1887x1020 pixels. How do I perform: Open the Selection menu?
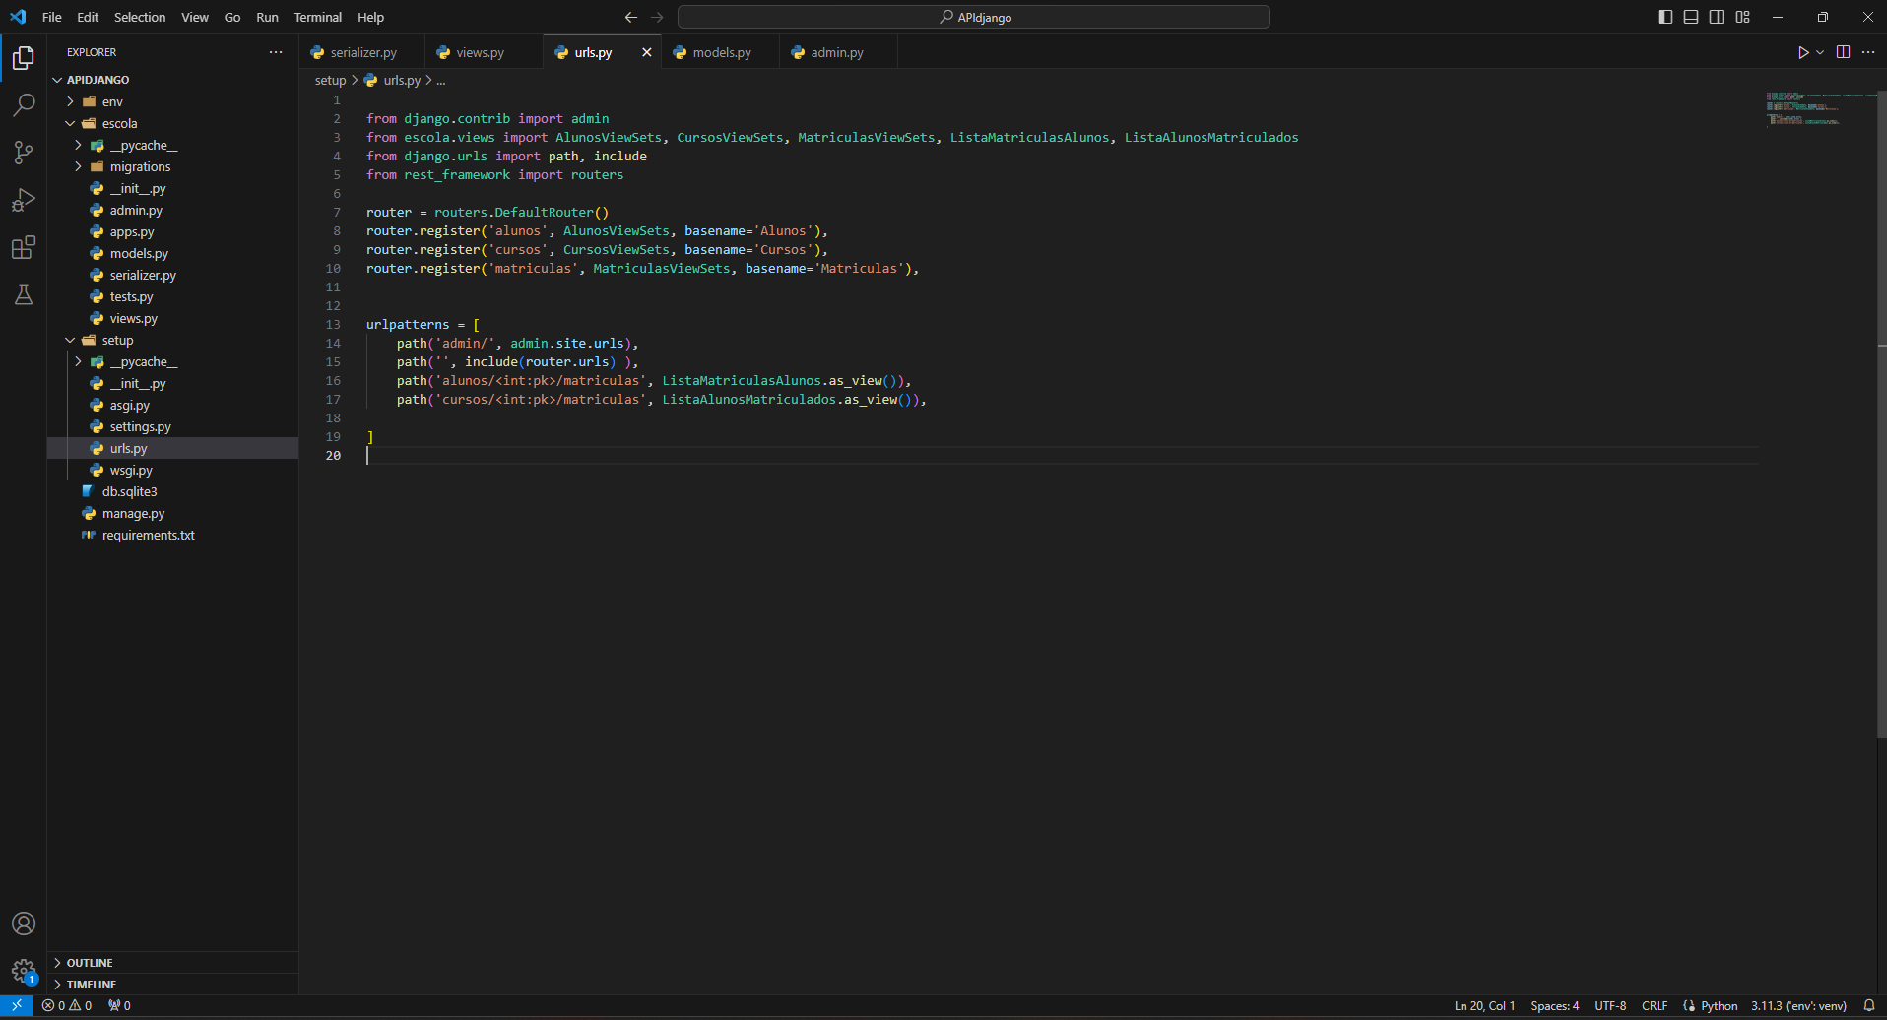click(140, 17)
